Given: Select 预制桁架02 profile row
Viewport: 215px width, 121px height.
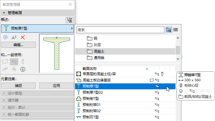Looking at the screenshot, I should [x=125, y=111].
